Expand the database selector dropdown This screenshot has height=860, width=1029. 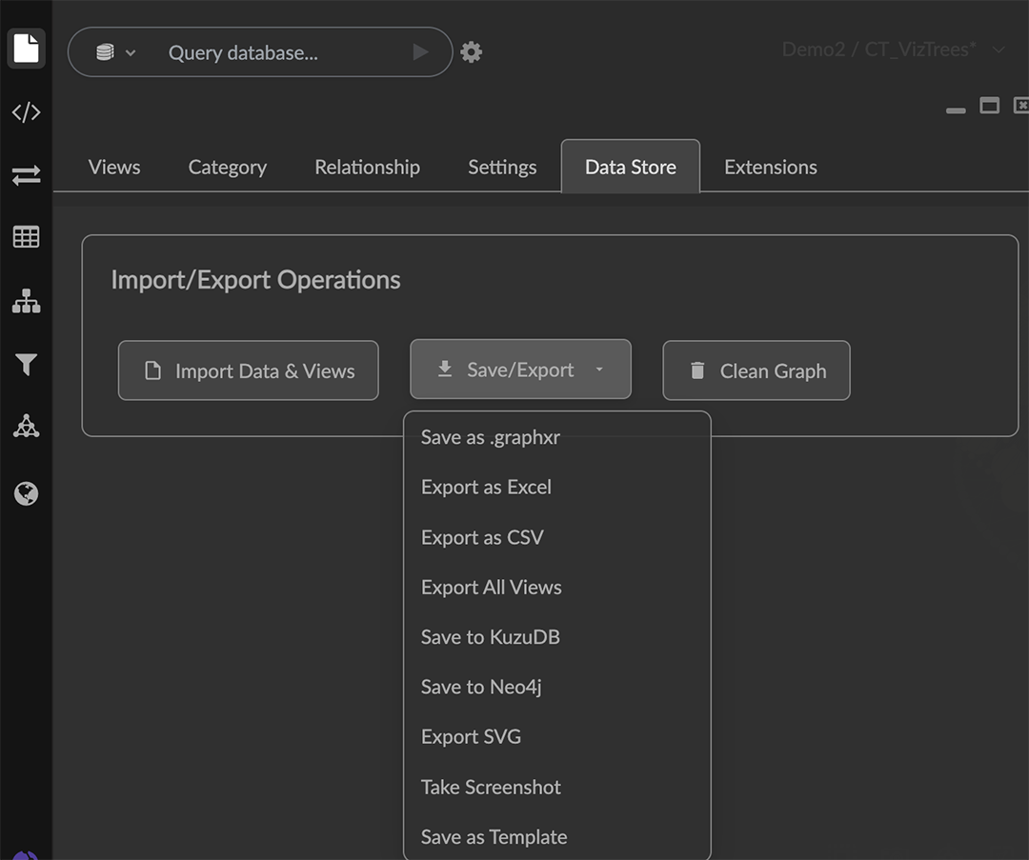(115, 52)
